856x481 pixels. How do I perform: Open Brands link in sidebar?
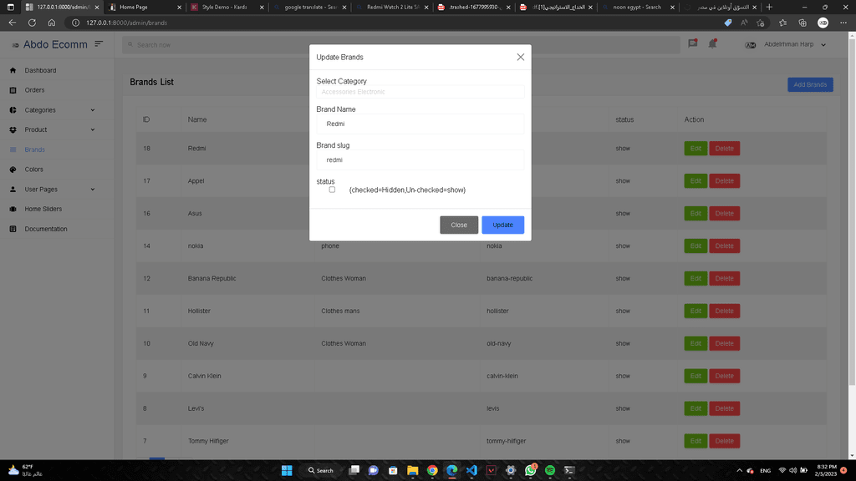[x=34, y=149]
